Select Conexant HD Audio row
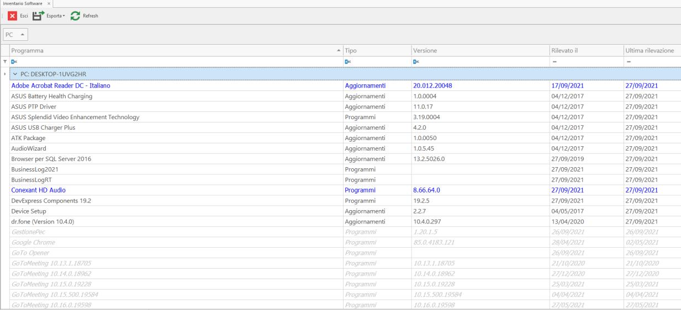Image resolution: width=681 pixels, height=310 pixels. pyautogui.click(x=345, y=190)
